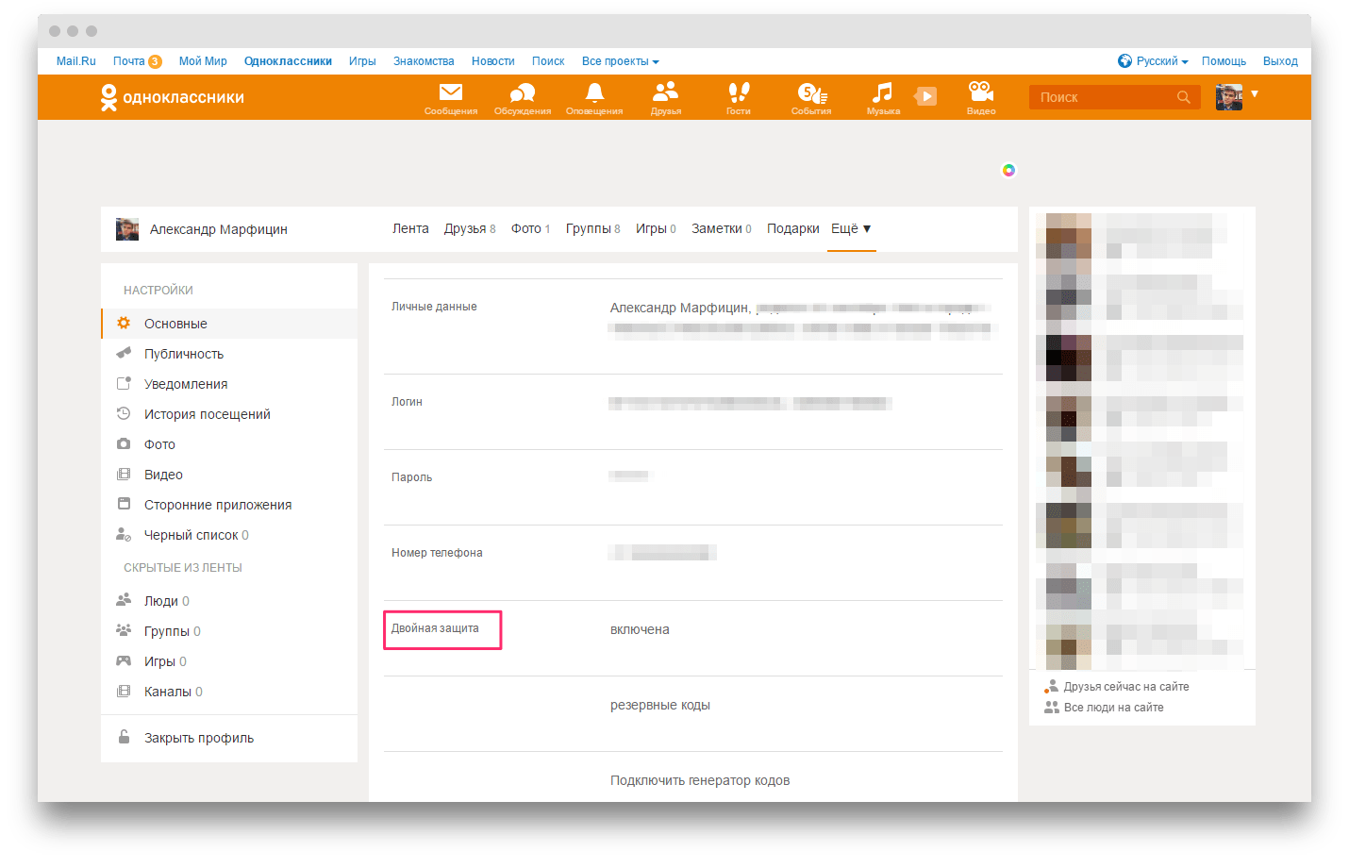This screenshot has width=1349, height=868.
Task: Click the Александр Марфицин profile name
Action: coord(219,229)
